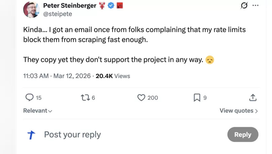Click the reply speech bubble icon
This screenshot has width=272, height=154.
[30, 98]
